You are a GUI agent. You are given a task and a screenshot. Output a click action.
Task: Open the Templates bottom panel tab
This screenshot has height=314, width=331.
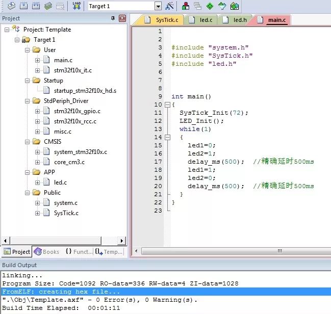[x=109, y=252]
